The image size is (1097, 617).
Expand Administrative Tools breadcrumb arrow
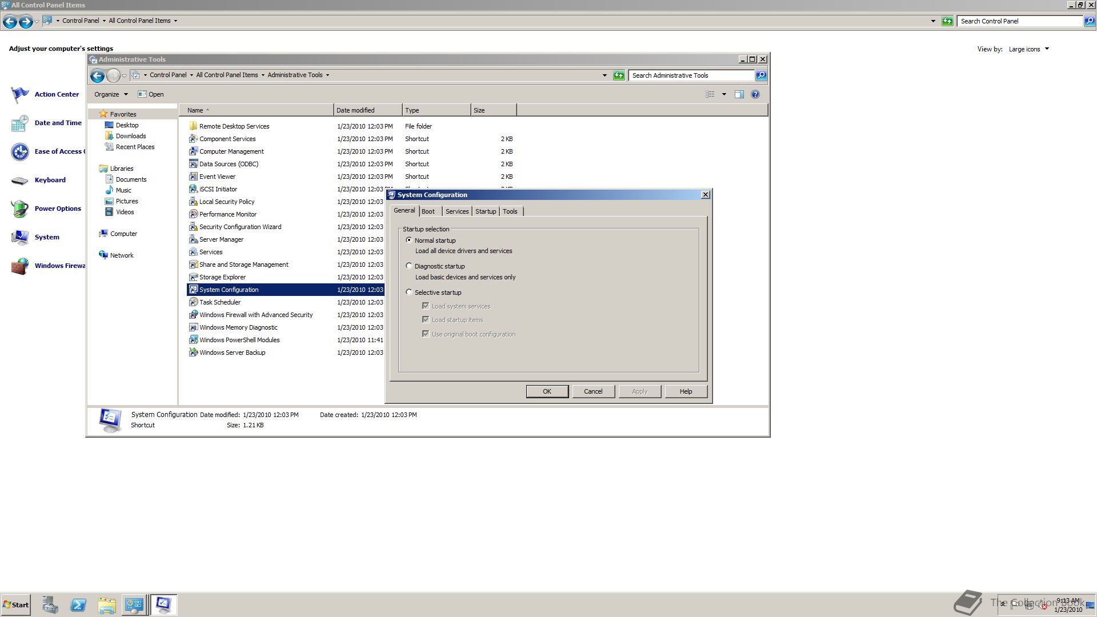tap(327, 75)
